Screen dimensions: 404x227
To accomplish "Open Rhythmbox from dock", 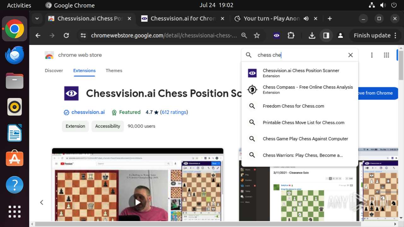I will 15,107.
